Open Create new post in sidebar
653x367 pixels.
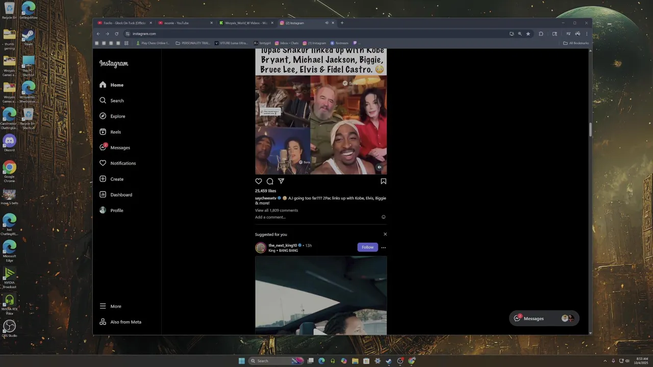click(x=112, y=179)
